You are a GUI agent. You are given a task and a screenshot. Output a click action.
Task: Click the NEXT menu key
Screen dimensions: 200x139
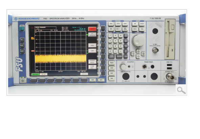pyautogui.click(x=101, y=80)
